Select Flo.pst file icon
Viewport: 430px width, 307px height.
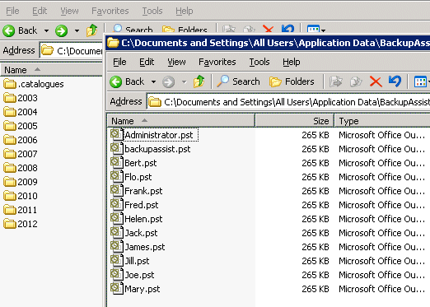117,177
